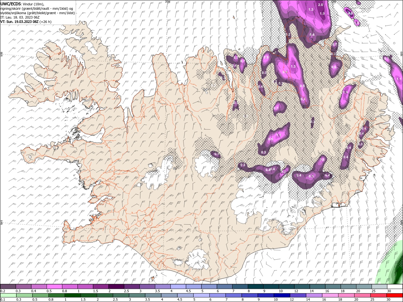Select the darkest purple 2–2.5 snow swatch
Screen dimensions: 403x302
click(x=116, y=287)
